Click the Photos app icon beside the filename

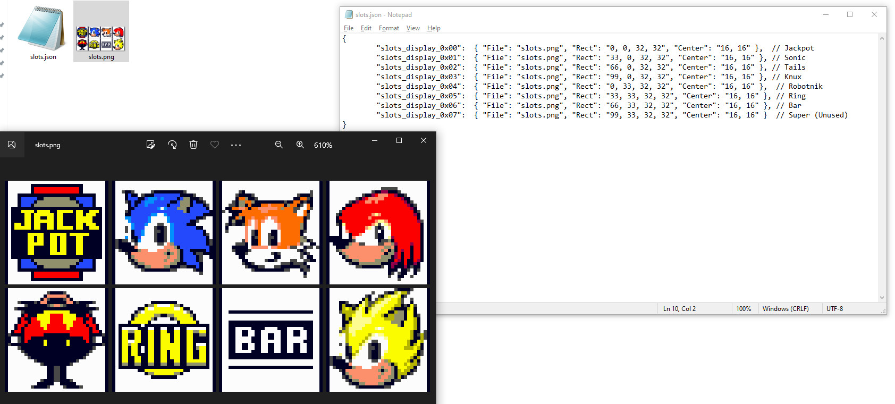coord(12,145)
